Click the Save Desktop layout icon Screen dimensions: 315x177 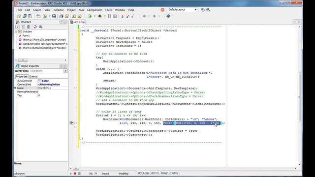202,10
